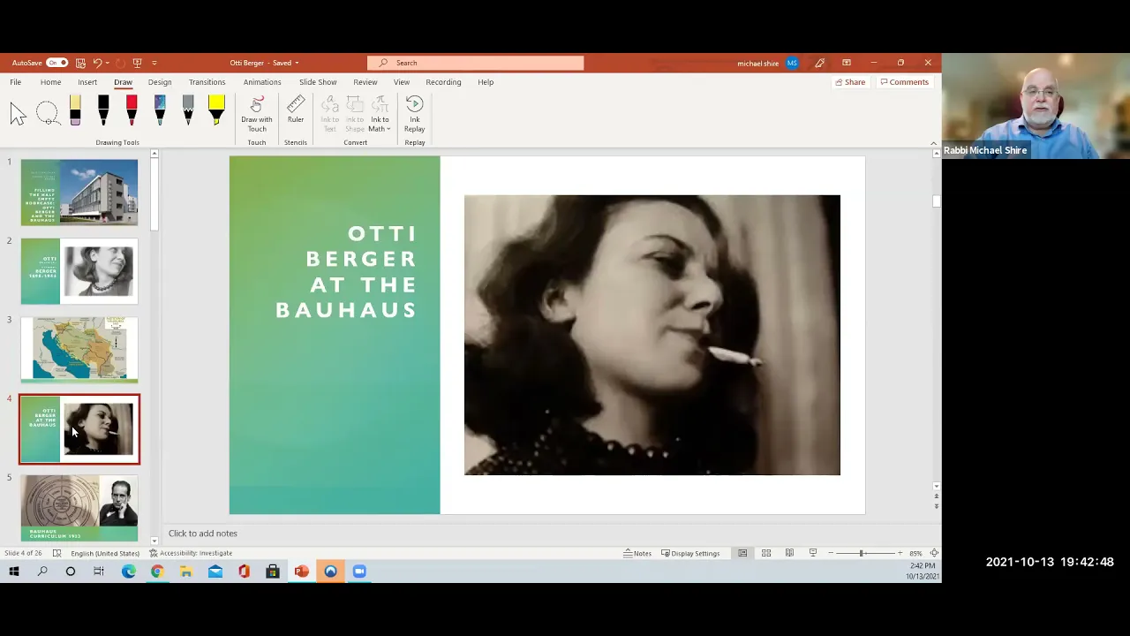The width and height of the screenshot is (1130, 636).
Task: Select the black pen
Action: 103,111
